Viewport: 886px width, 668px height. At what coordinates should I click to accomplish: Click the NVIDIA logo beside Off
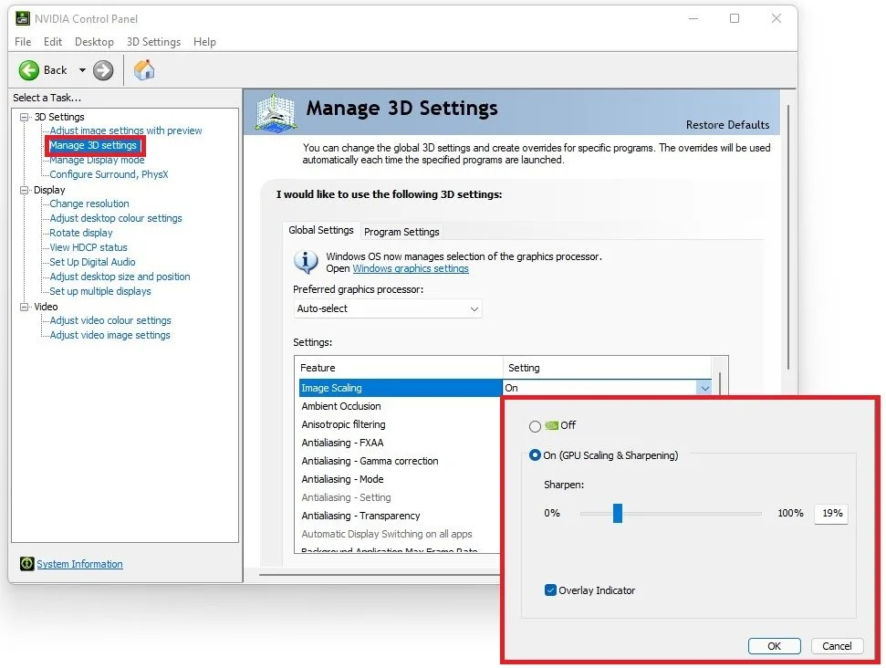(551, 425)
